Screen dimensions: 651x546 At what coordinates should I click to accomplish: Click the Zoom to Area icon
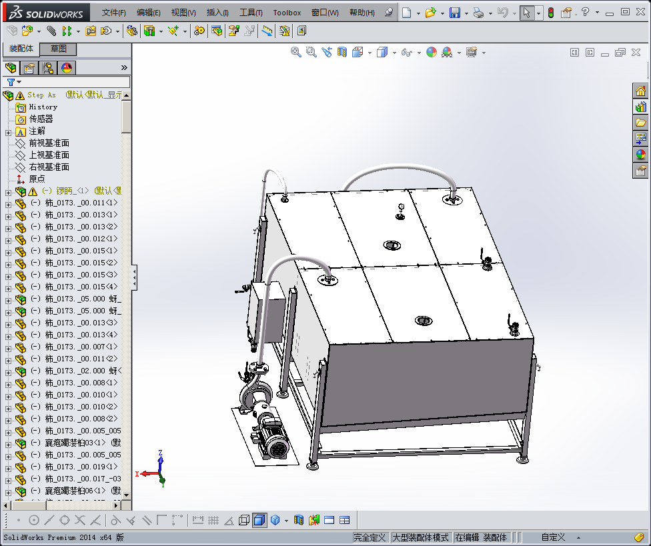pyautogui.click(x=311, y=52)
